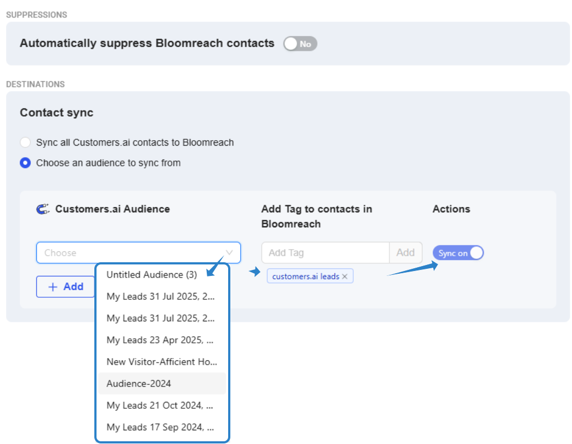
Task: Click the plus icon on Add button
Action: [x=53, y=287]
